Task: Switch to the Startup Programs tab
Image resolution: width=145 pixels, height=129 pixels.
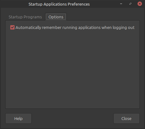Action: pyautogui.click(x=25, y=17)
